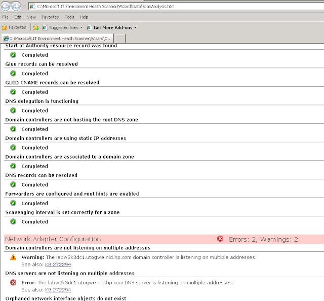Click the browser Forward arrow button

[16, 6]
